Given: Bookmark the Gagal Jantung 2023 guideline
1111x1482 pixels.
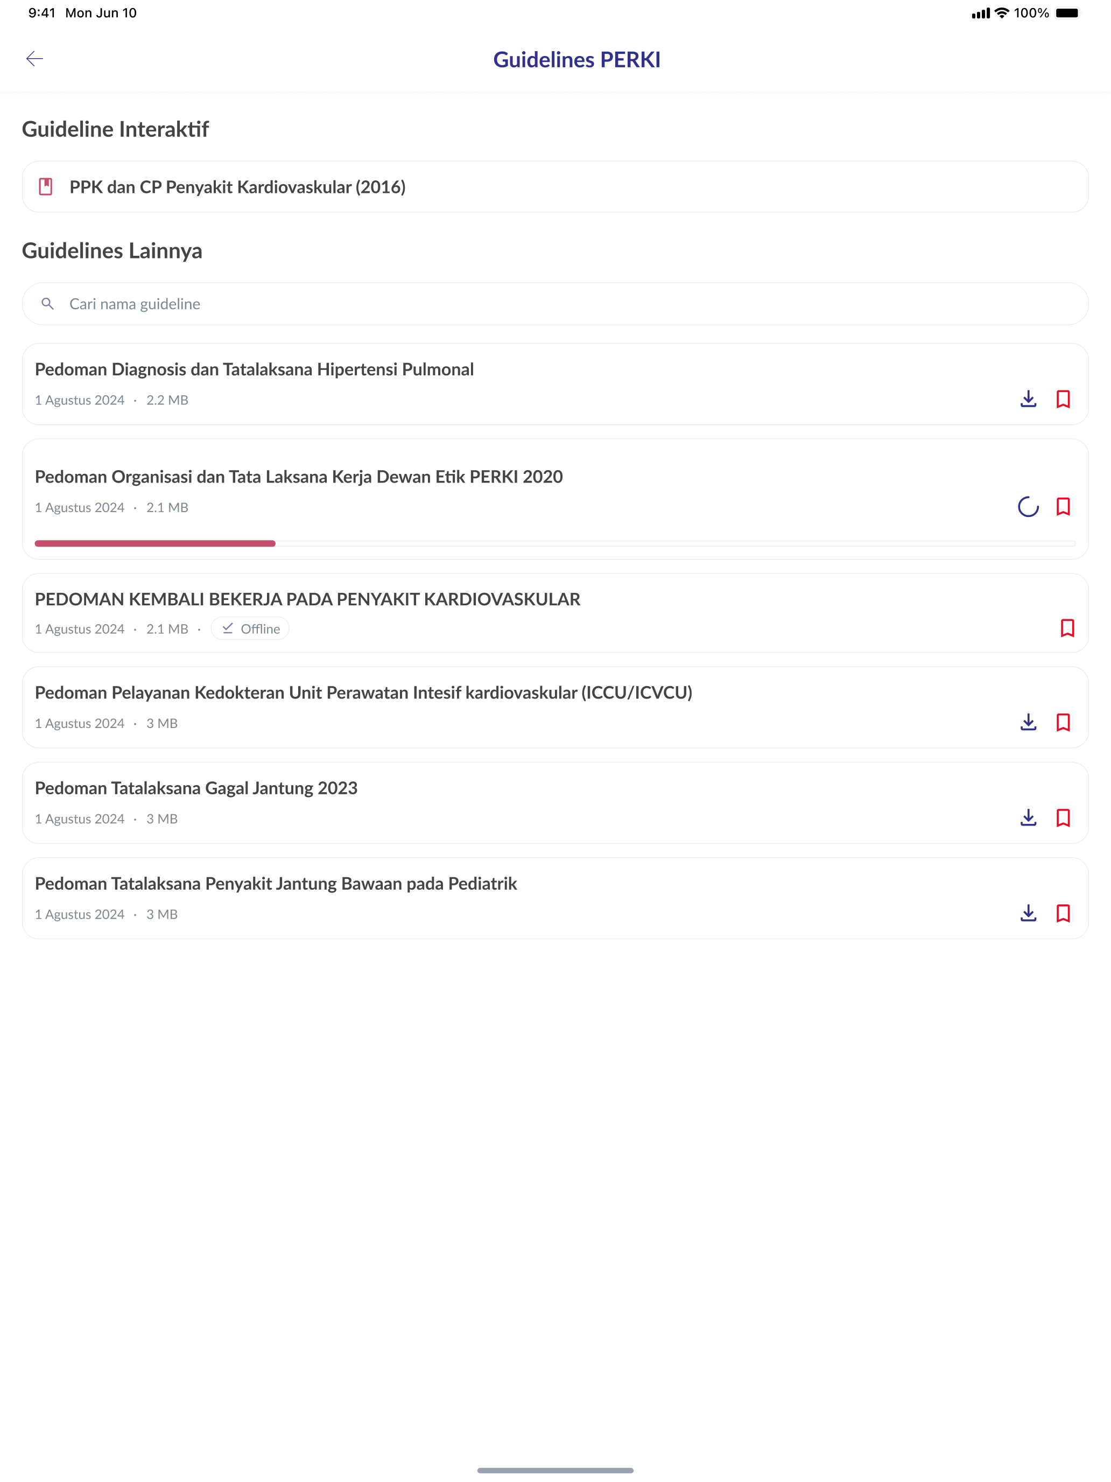Looking at the screenshot, I should pyautogui.click(x=1063, y=817).
